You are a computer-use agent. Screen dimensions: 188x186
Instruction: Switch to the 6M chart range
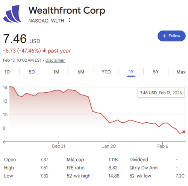(81, 72)
